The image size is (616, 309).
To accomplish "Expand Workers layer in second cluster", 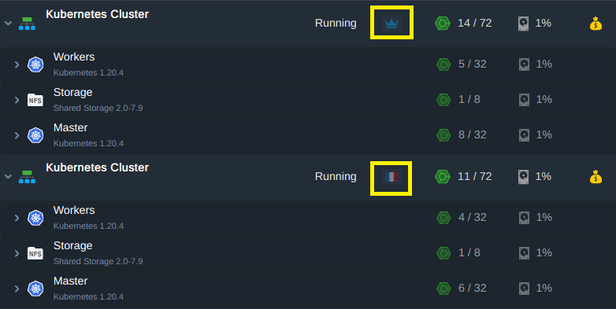I will (x=17, y=218).
